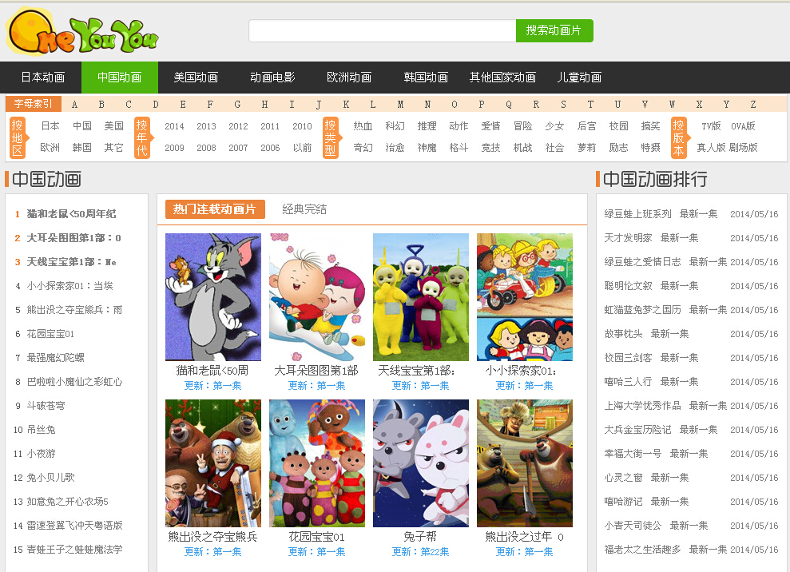Switch to the 欧洲动画 navigation tab
790x572 pixels.
tap(349, 77)
